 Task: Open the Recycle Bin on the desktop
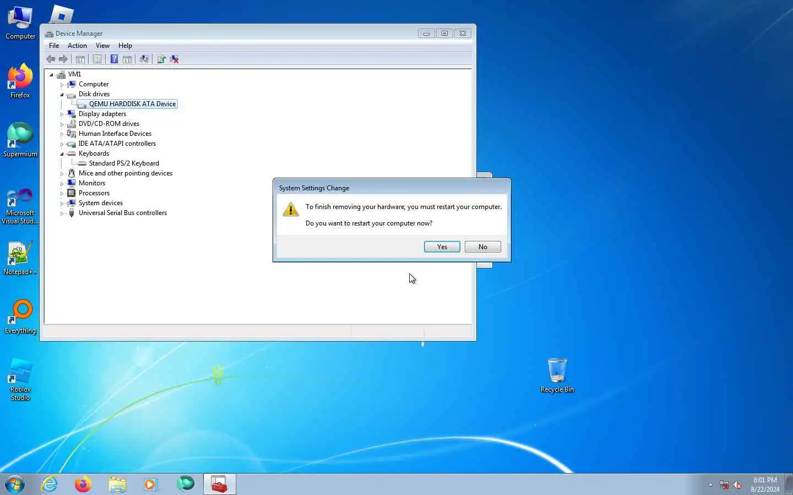[x=557, y=376]
